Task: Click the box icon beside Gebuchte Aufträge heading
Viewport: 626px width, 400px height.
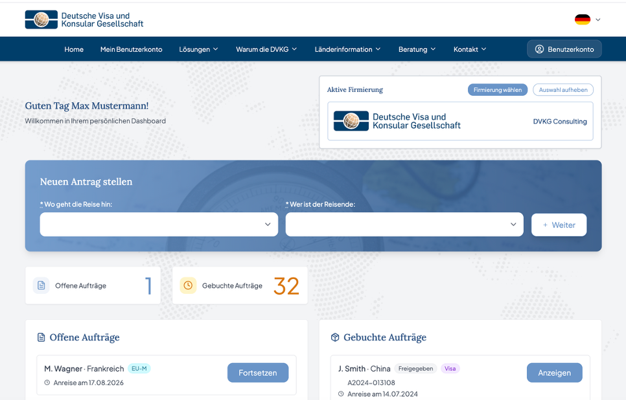Action: click(335, 337)
